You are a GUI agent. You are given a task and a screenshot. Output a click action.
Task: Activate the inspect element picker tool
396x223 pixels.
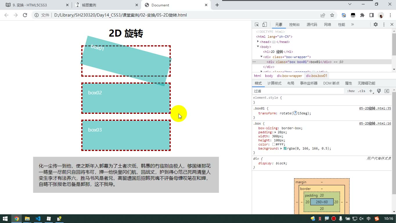[257, 25]
